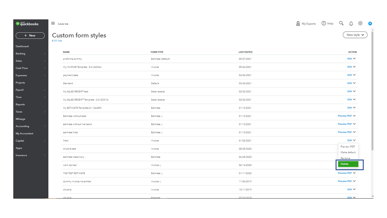Open notifications bell icon

pos(351,24)
